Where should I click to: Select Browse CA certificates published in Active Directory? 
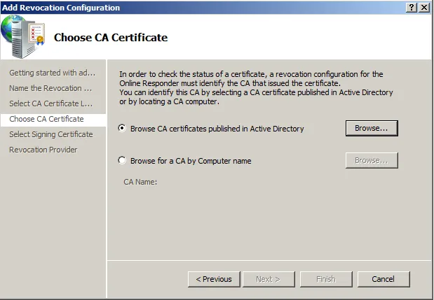(123, 129)
